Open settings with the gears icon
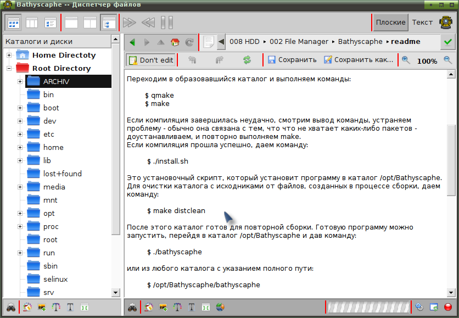The image size is (459, 318). click(419, 307)
